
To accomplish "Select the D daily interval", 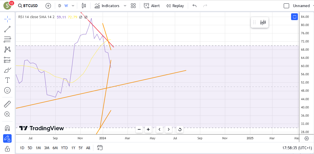I will (x=60, y=6).
